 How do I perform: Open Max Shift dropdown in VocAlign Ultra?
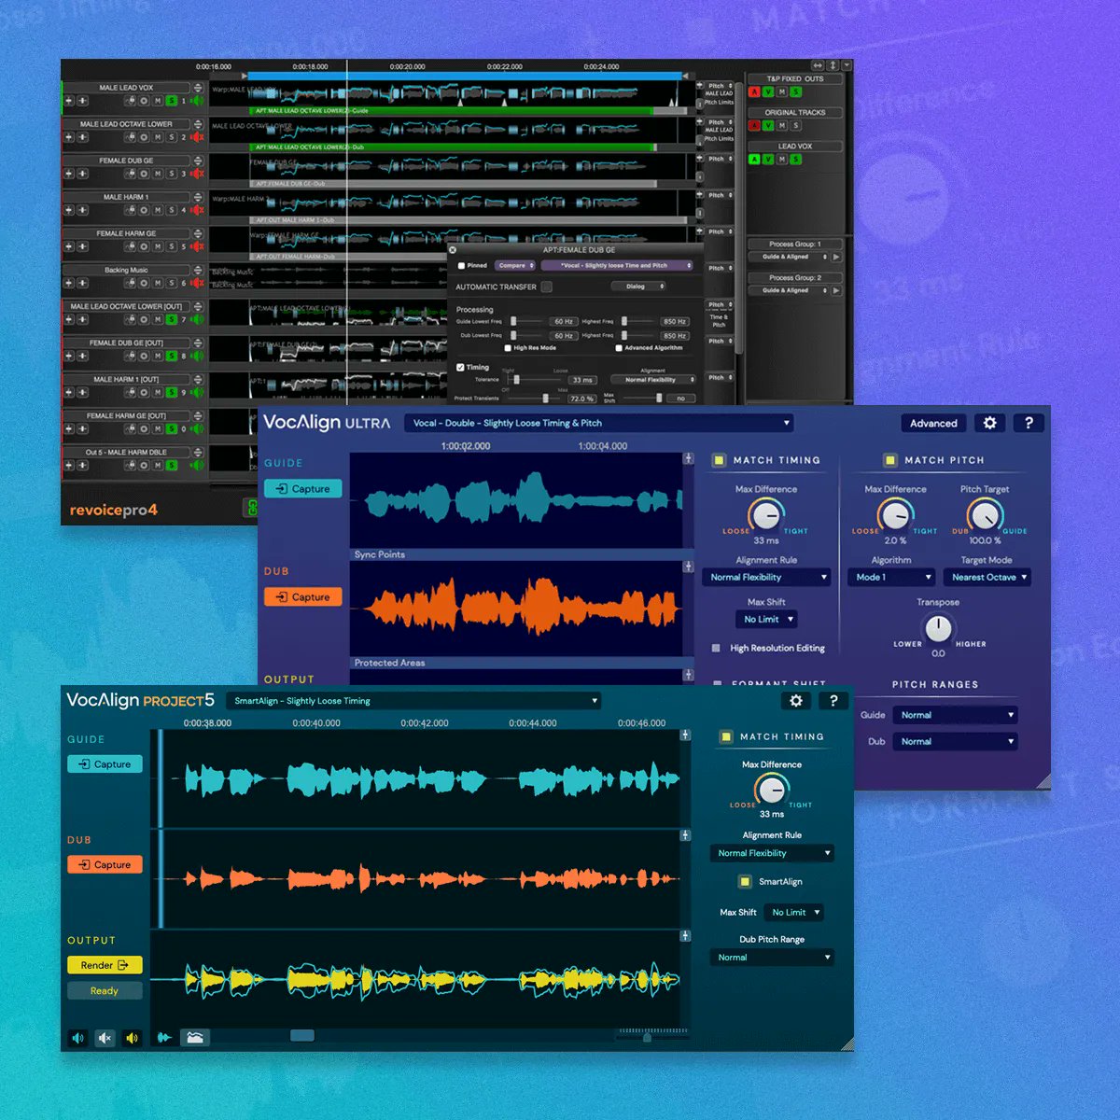tap(766, 619)
